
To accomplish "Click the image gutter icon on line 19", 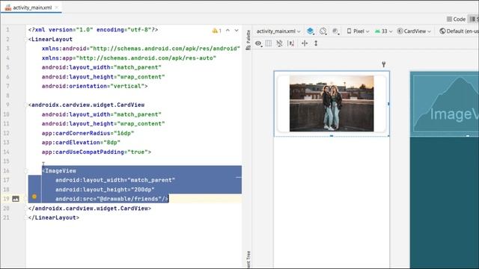I will (x=16, y=199).
